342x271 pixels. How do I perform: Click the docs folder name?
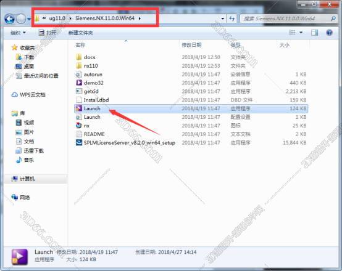tap(90, 57)
